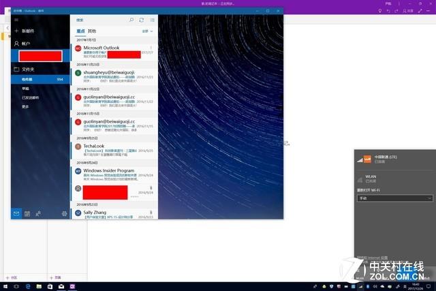This screenshot has height=291, width=436.
Task: Open Mail settings gear icon
Action: [64, 214]
